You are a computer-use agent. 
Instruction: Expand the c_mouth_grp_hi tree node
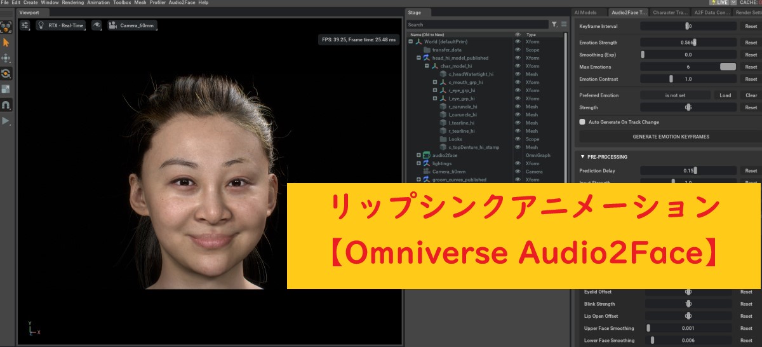435,83
